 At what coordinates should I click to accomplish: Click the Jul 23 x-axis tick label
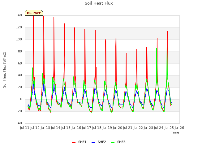point(148,128)
